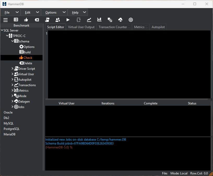Select MySQL in the benchmark list
The width and height of the screenshot is (213, 176).
coord(9,123)
